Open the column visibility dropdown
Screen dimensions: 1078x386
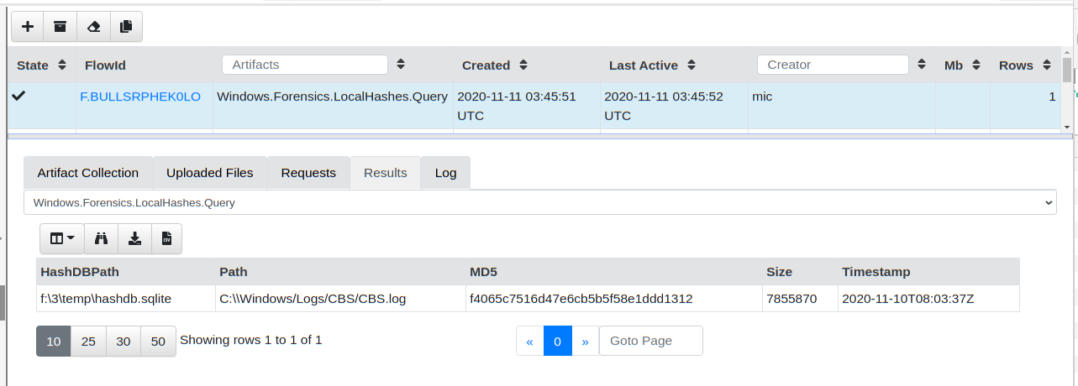pos(62,238)
